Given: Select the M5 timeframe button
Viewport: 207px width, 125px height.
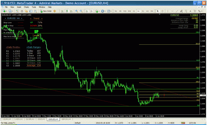Looking at the screenshot, I should (120, 11).
